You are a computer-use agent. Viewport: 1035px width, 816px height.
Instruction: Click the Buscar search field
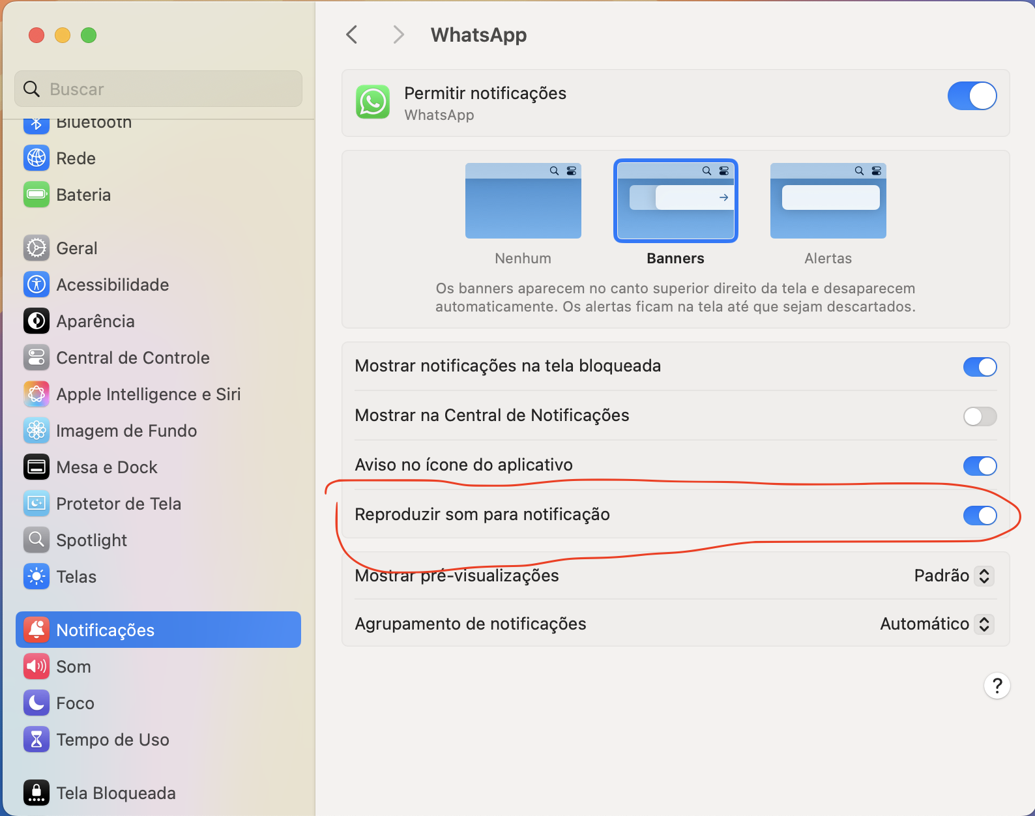point(158,89)
